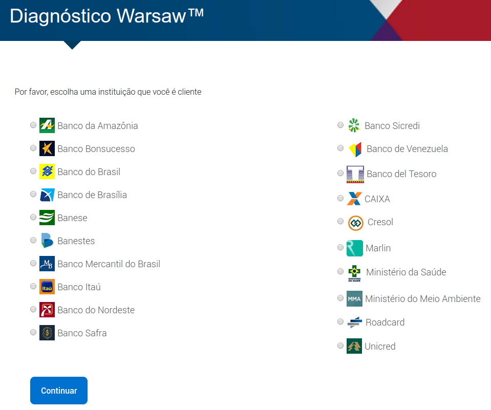491x410 pixels.
Task: Click the Banco del Tesoro logo
Action: coord(355,175)
